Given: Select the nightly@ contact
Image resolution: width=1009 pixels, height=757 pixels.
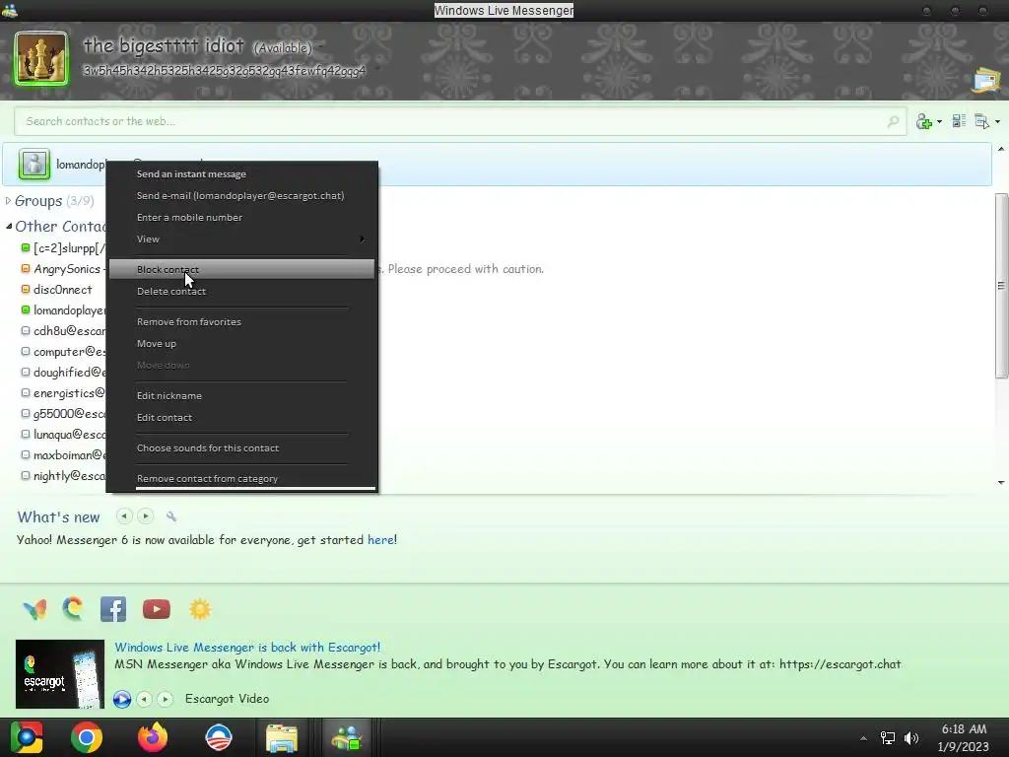Looking at the screenshot, I should [64, 476].
